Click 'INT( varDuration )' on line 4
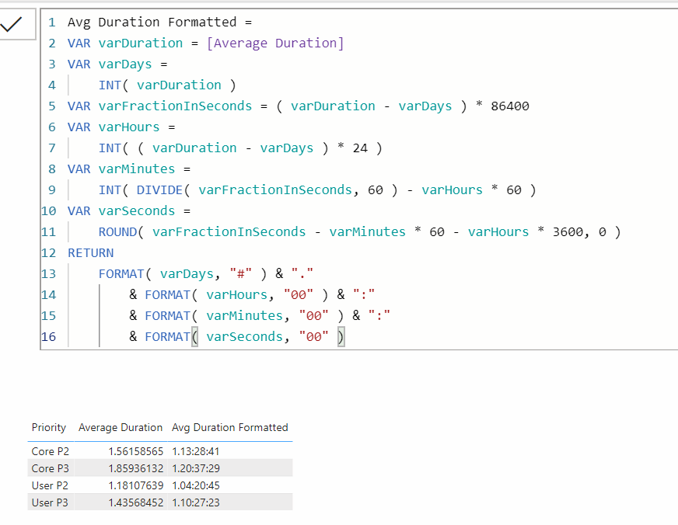Viewport: 678px width, 525px height. (x=167, y=85)
